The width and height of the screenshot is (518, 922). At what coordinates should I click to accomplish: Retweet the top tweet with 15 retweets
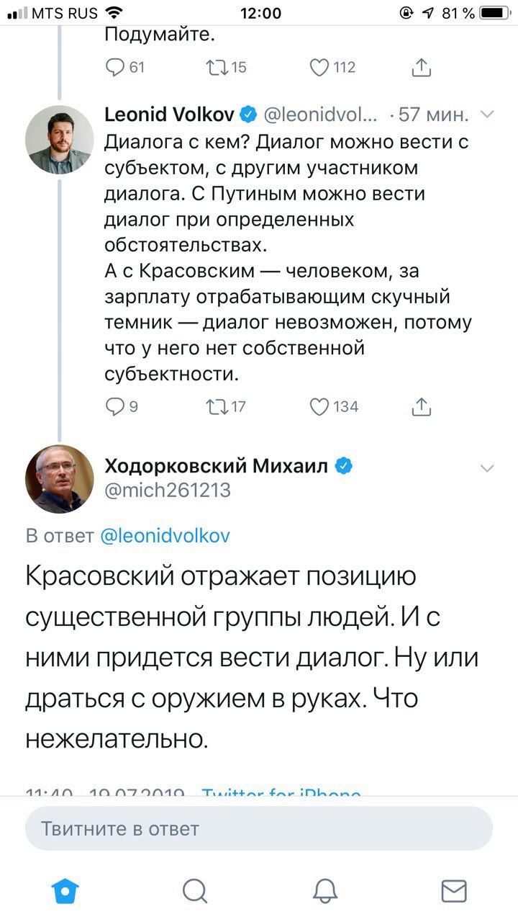215,68
